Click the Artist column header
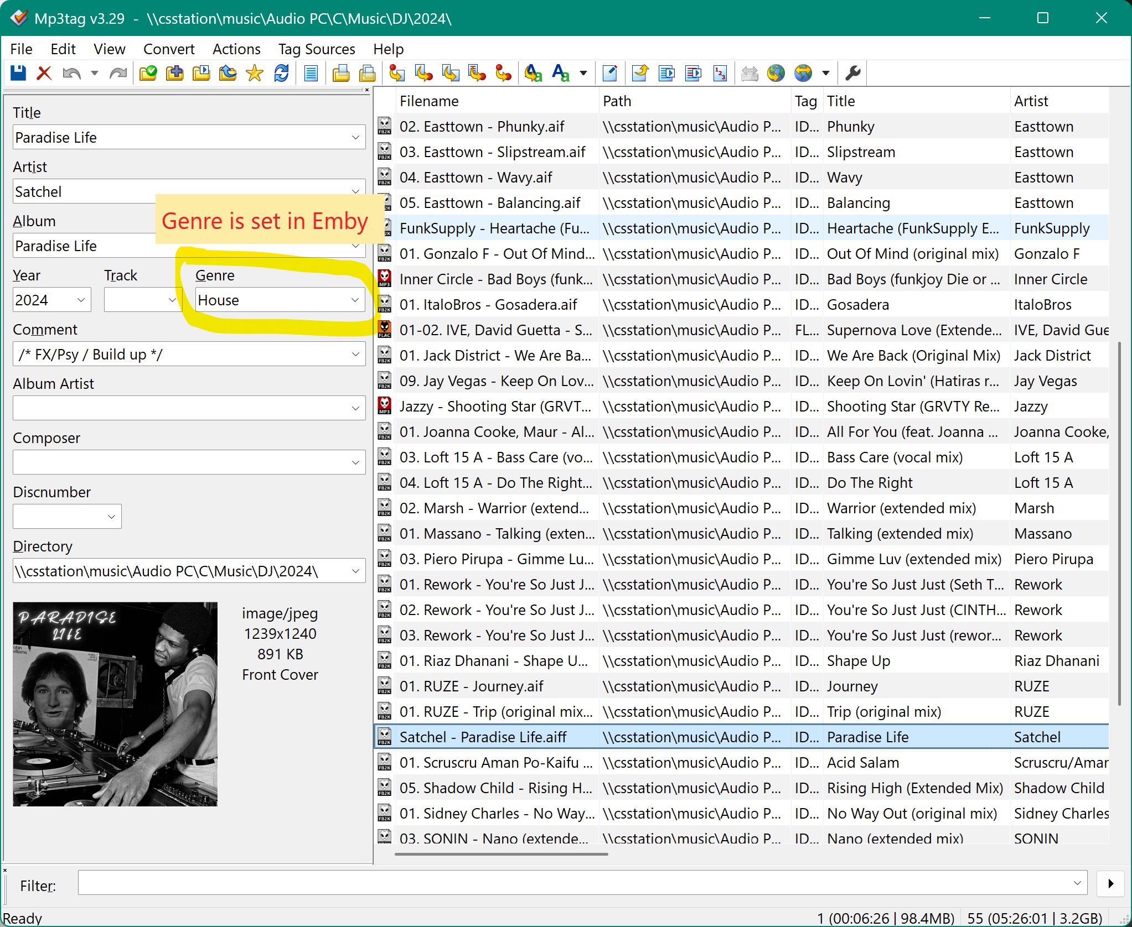1132x927 pixels. 1031,101
